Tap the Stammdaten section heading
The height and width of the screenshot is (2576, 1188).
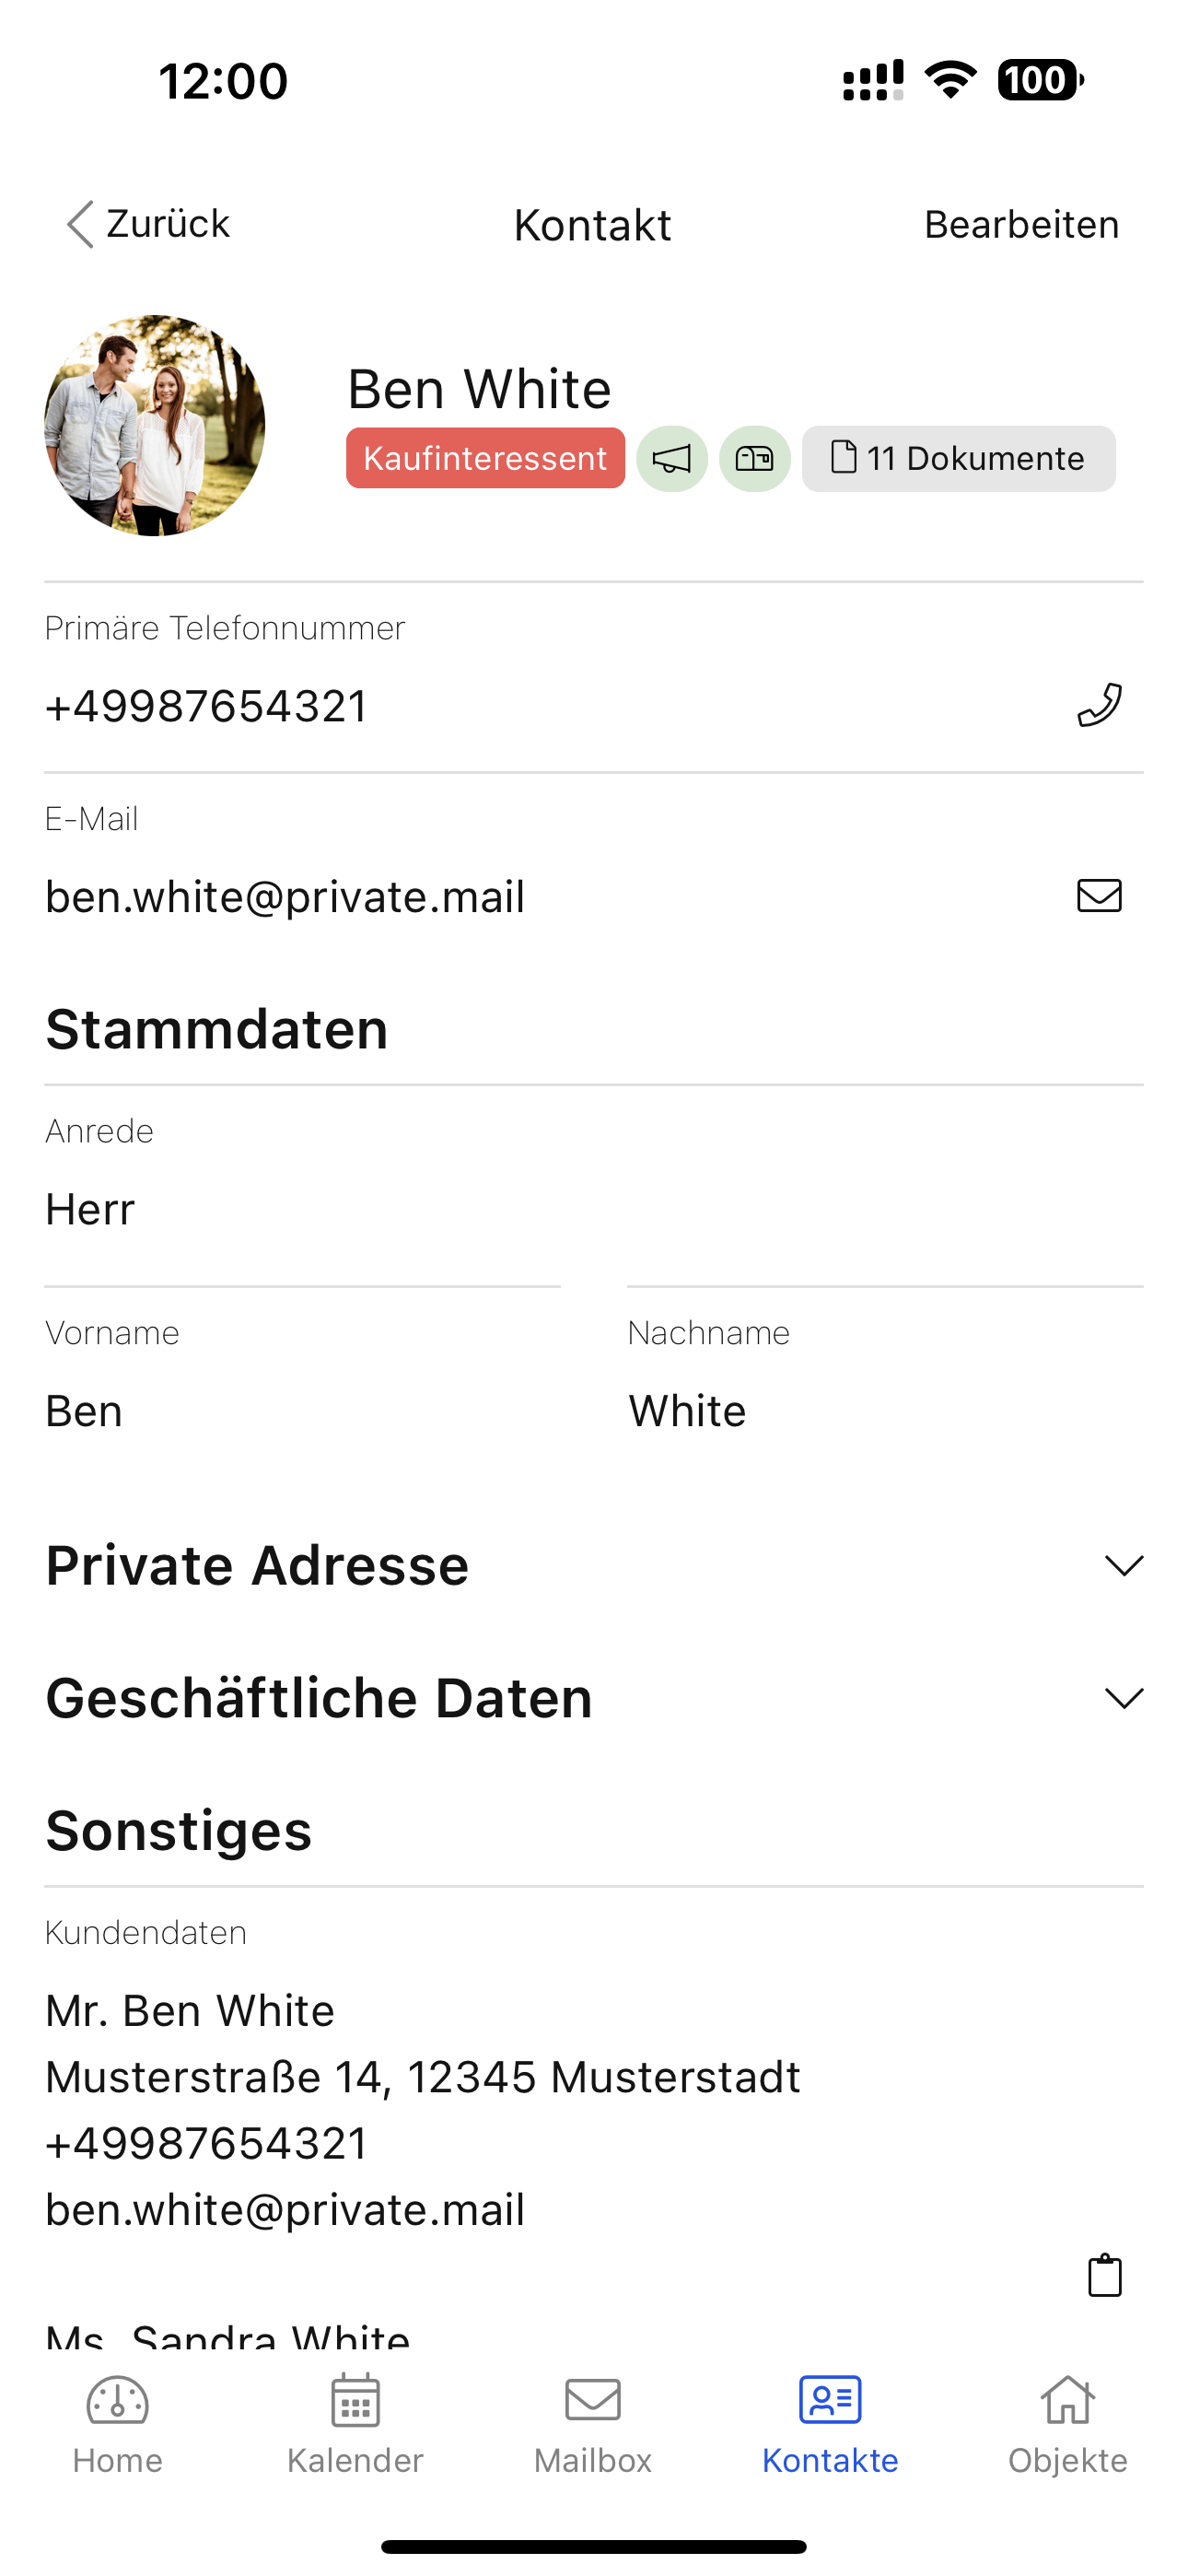[x=217, y=1030]
